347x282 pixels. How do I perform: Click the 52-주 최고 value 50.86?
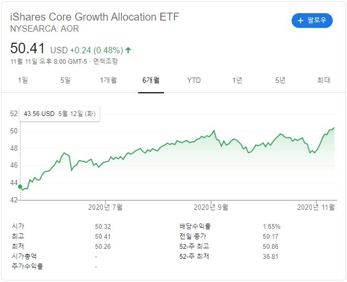270,246
